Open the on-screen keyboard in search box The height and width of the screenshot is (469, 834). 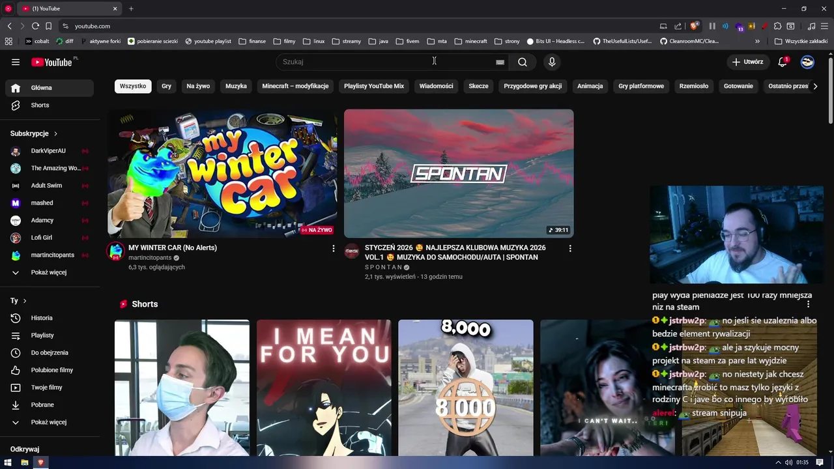click(500, 62)
